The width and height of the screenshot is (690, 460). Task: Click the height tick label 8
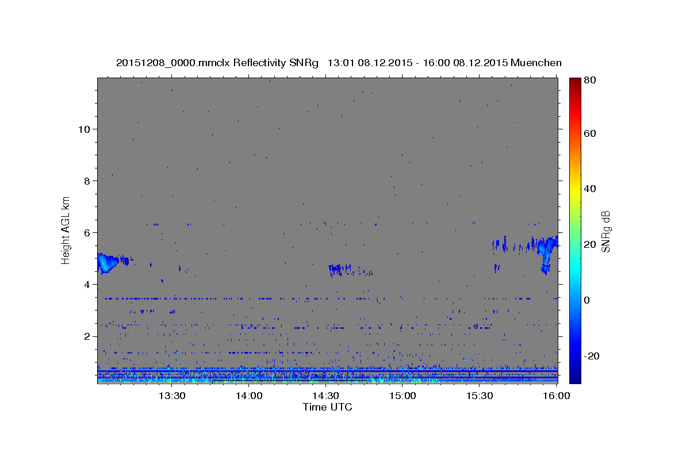click(88, 181)
